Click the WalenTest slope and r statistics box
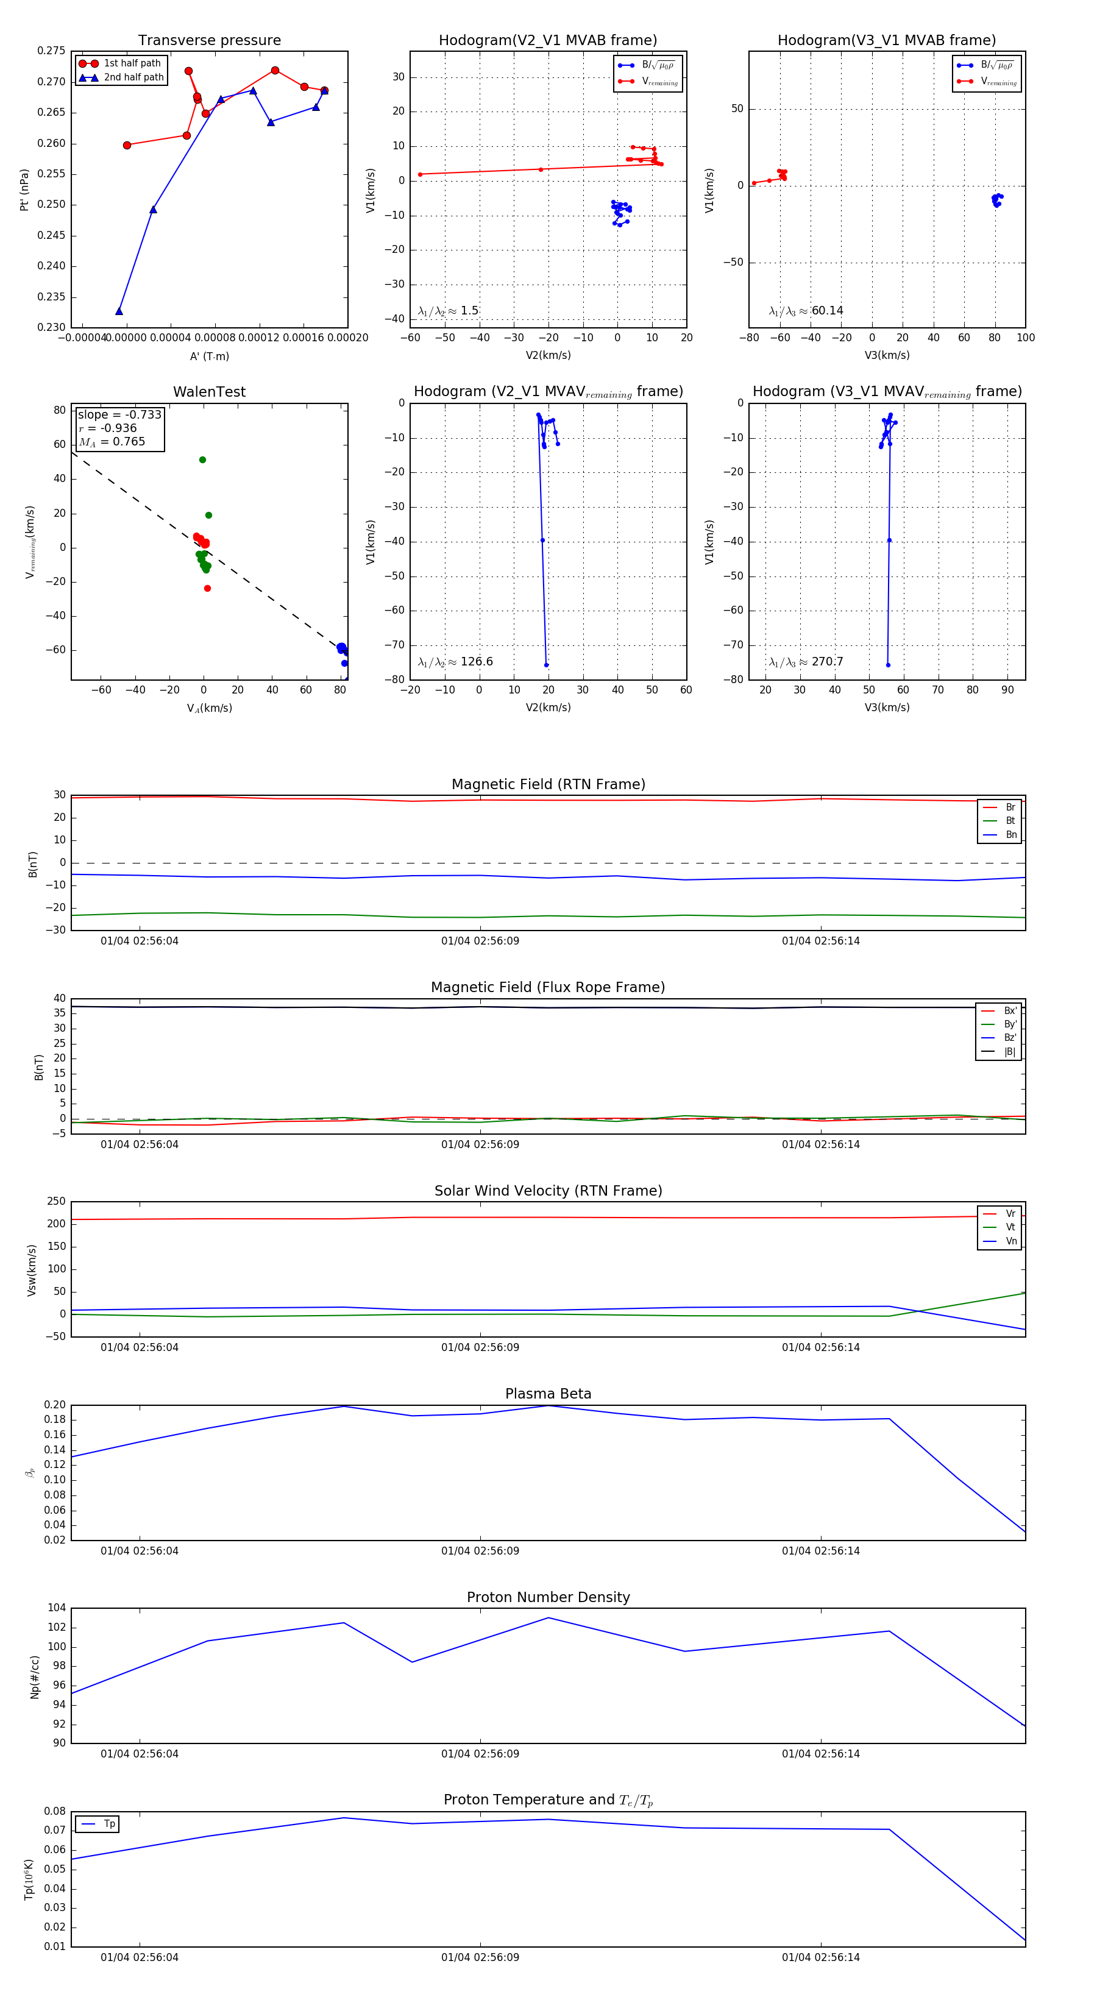The height and width of the screenshot is (2011, 1097). pyautogui.click(x=119, y=428)
